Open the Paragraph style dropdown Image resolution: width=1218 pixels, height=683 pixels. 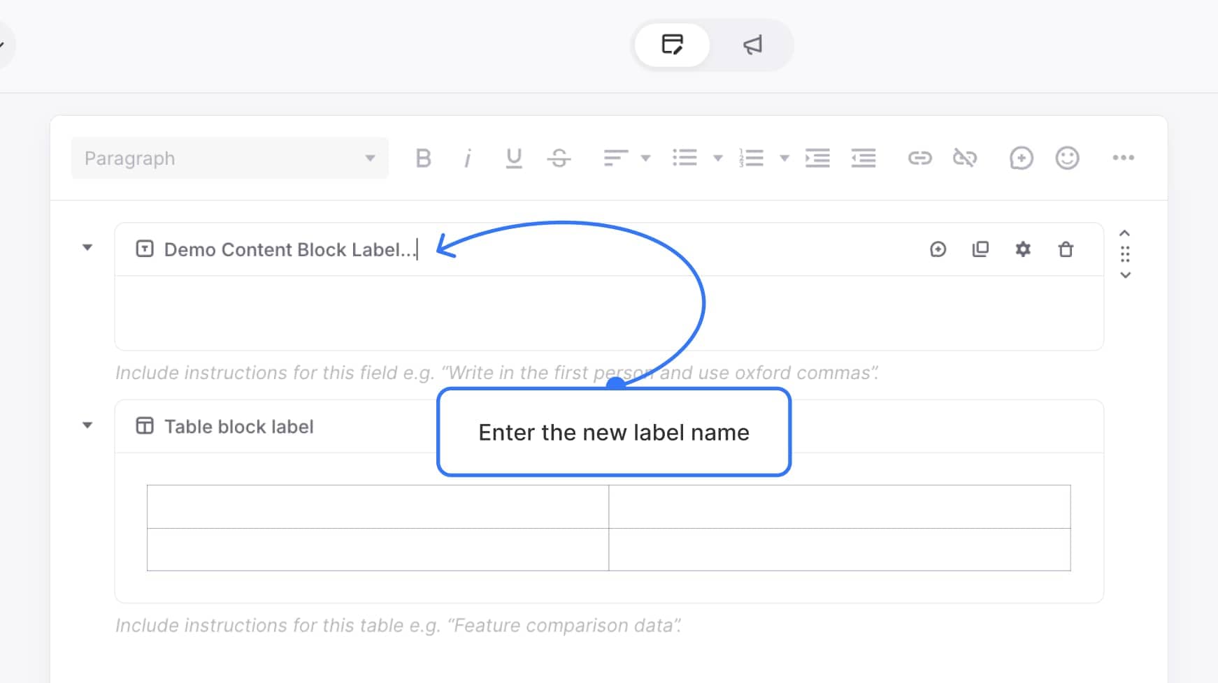(x=229, y=159)
